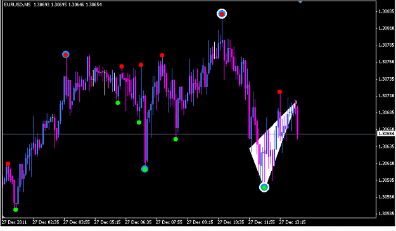Image resolution: width=396 pixels, height=231 pixels.
Task: Click the 1.30585 price axis label
Action: click(386, 180)
